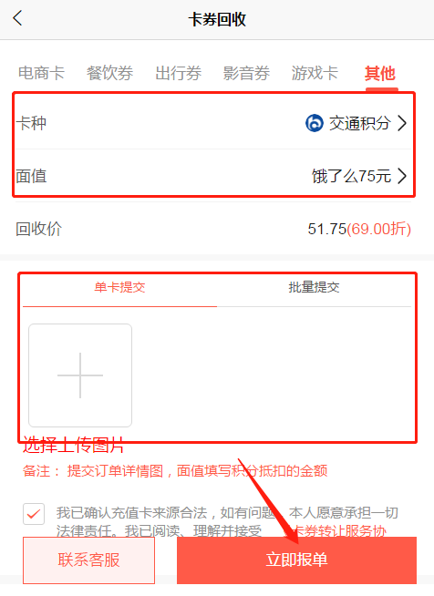
Task: Select the 交通积分 card type value
Action: pyautogui.click(x=360, y=123)
